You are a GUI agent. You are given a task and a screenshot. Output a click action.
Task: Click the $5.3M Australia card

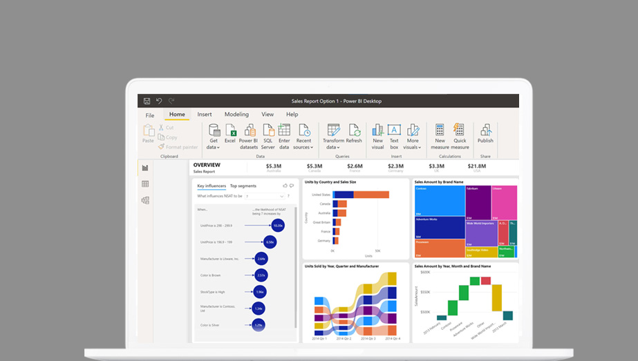(274, 168)
